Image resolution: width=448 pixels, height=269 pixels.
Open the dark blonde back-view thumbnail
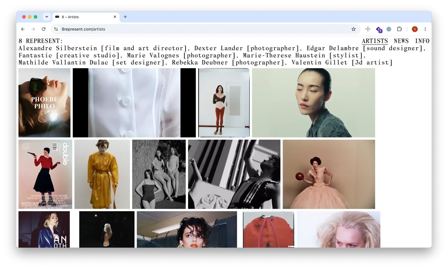point(107,230)
